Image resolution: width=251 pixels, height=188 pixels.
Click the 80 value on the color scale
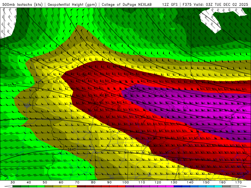pyautogui.click(x=93, y=182)
